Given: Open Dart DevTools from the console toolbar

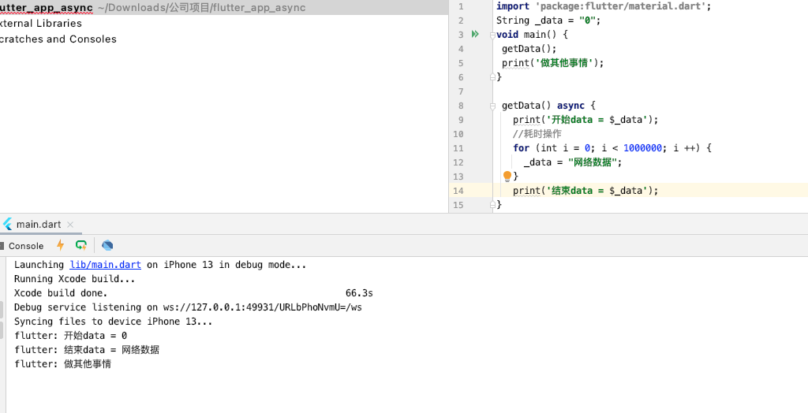Looking at the screenshot, I should tap(107, 245).
